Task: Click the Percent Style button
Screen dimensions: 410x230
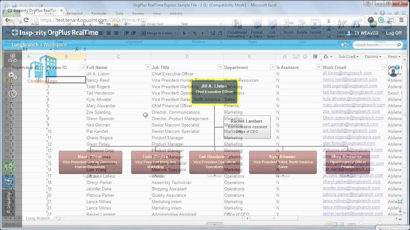Action: 194,33
